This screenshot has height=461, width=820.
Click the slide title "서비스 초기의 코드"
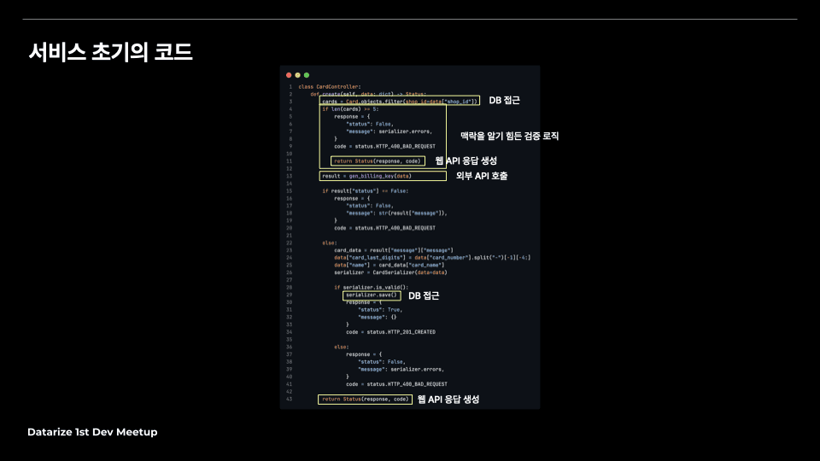click(x=110, y=52)
